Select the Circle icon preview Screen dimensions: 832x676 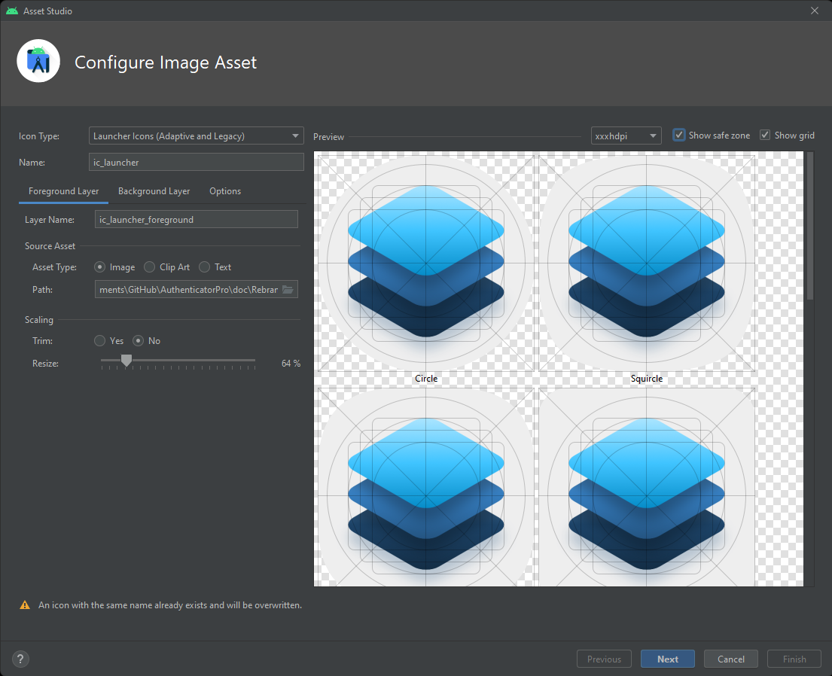click(x=425, y=263)
